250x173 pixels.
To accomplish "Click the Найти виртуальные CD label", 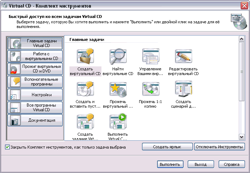I will click(x=118, y=71).
